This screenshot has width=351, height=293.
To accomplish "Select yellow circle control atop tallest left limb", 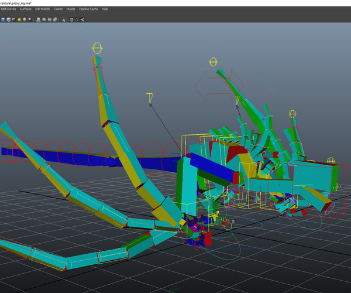I will [x=97, y=48].
